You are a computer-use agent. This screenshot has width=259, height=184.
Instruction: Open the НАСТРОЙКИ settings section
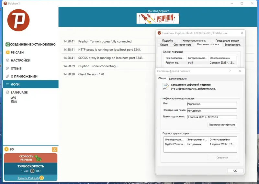[30, 60]
